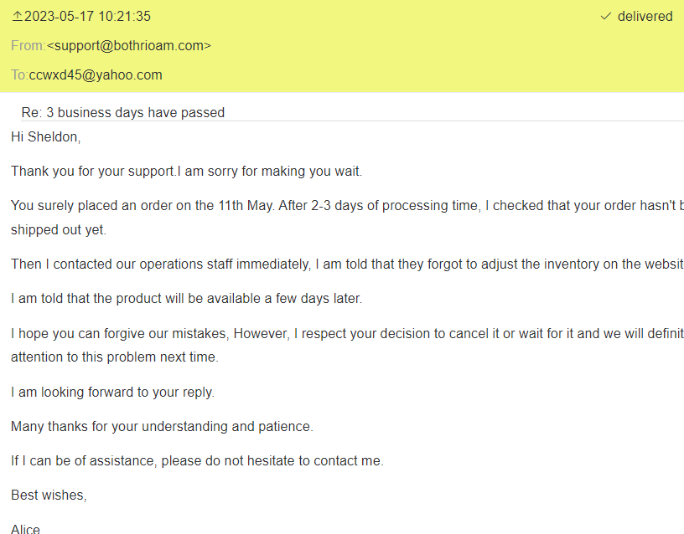Click the 'Hi Sheldon,' greeting line
This screenshot has width=684, height=534.
[x=45, y=137]
